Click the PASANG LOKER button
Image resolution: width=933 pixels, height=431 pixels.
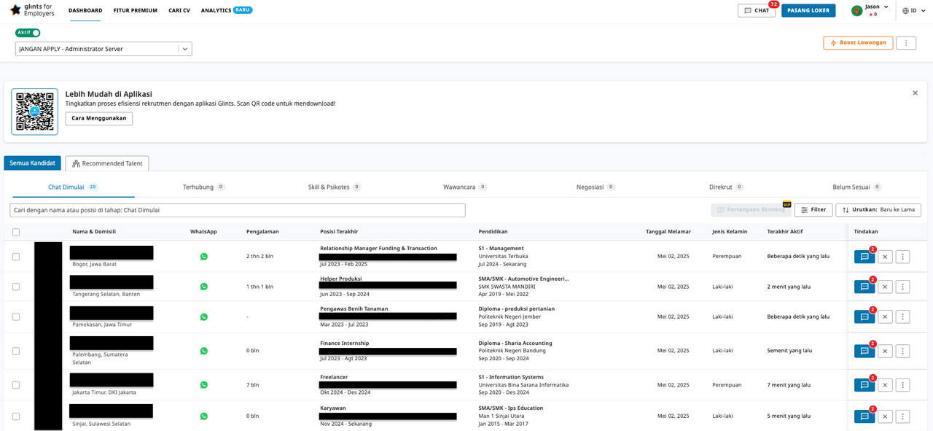coord(808,10)
